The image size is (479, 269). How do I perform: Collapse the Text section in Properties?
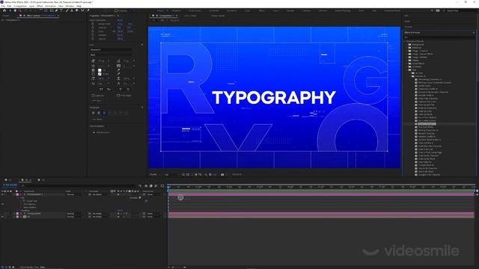point(142,45)
